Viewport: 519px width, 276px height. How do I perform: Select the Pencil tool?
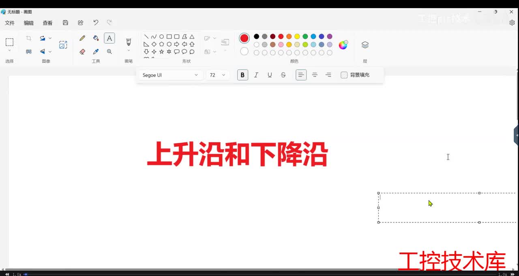click(x=82, y=38)
